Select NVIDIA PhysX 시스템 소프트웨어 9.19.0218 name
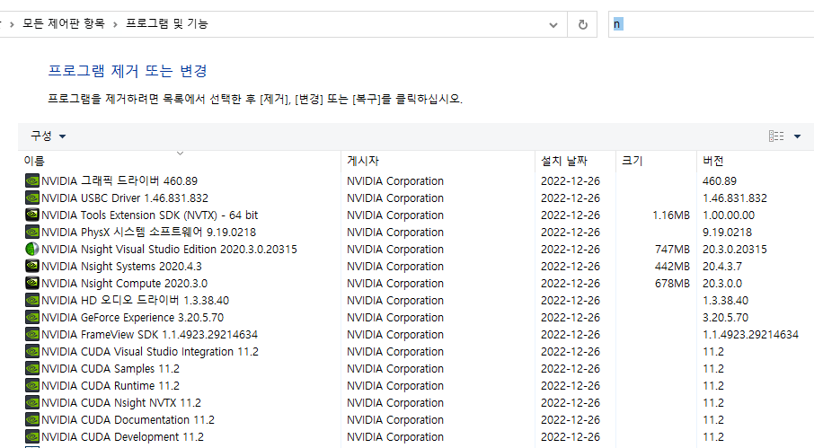The height and width of the screenshot is (448, 814). tap(148, 233)
